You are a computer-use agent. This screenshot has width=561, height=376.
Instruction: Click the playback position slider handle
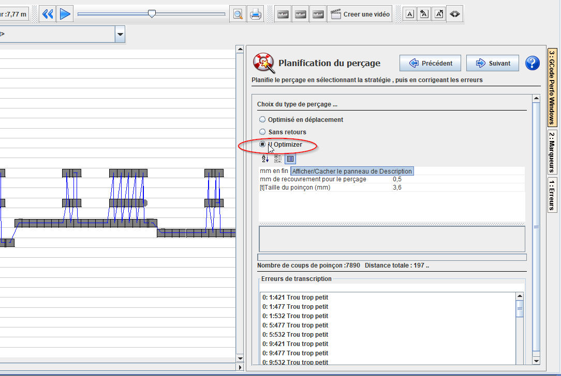(x=152, y=14)
